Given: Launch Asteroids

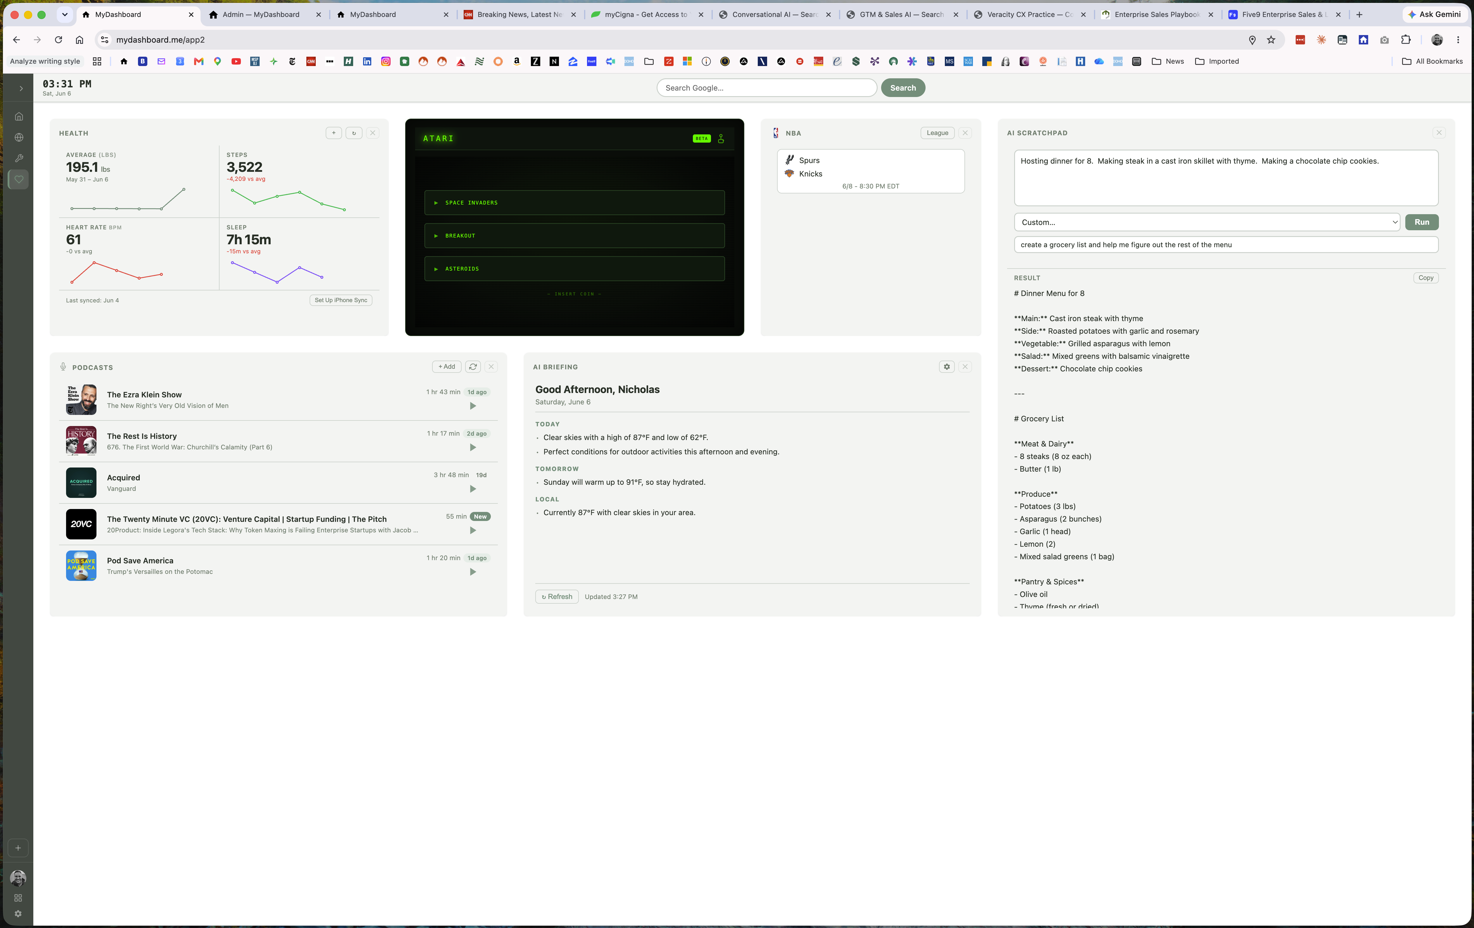Looking at the screenshot, I should click(x=574, y=269).
